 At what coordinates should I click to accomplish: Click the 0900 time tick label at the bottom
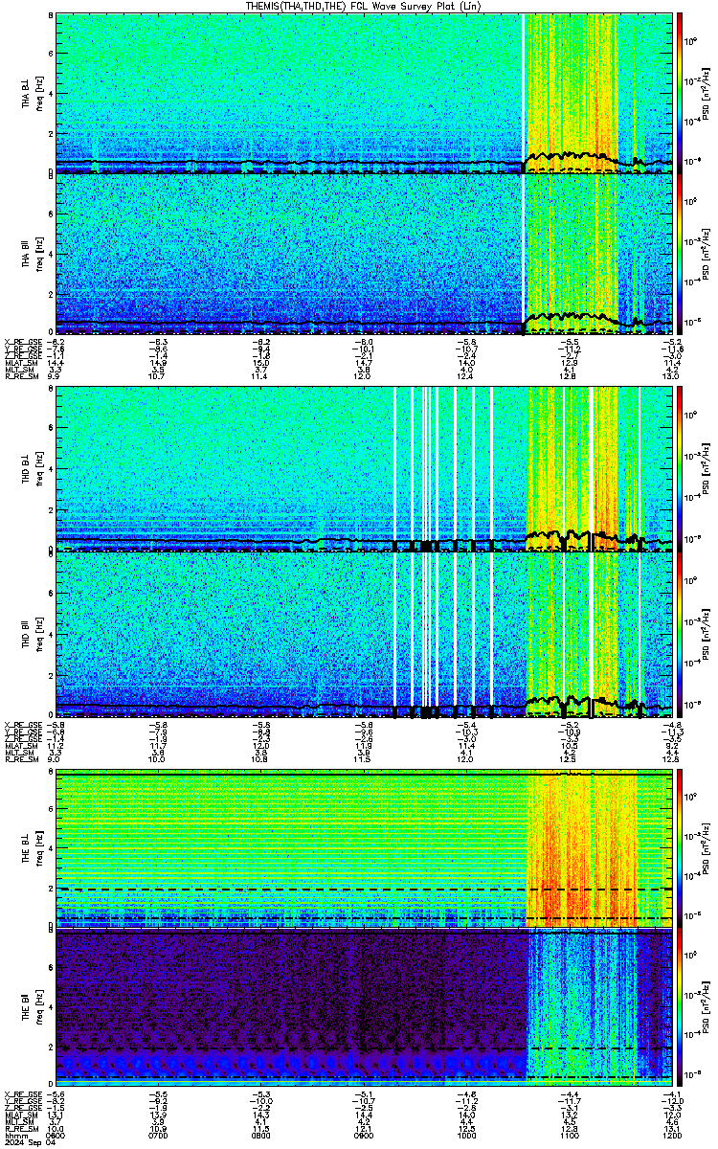[x=365, y=1135]
